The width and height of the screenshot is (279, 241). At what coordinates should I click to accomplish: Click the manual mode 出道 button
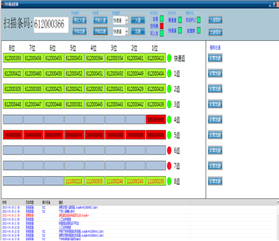tap(138, 31)
